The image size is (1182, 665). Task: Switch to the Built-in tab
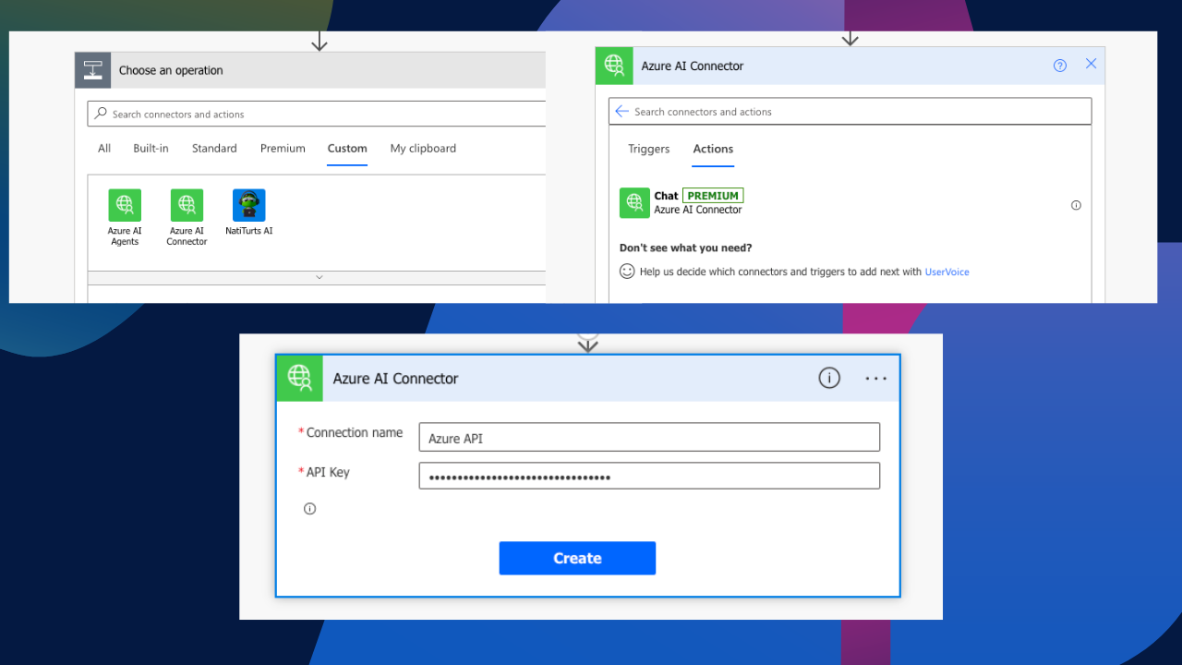coord(151,149)
